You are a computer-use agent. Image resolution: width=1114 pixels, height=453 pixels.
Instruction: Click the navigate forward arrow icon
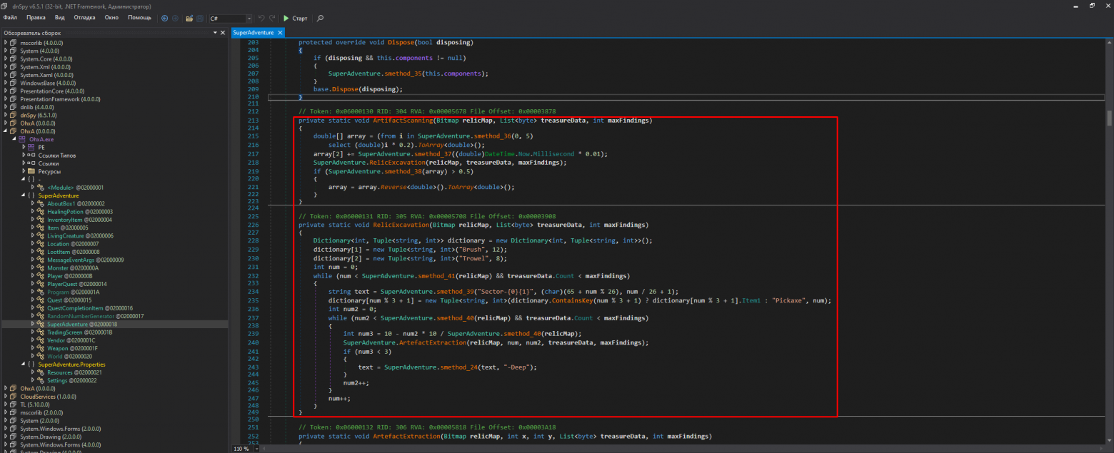point(176,18)
